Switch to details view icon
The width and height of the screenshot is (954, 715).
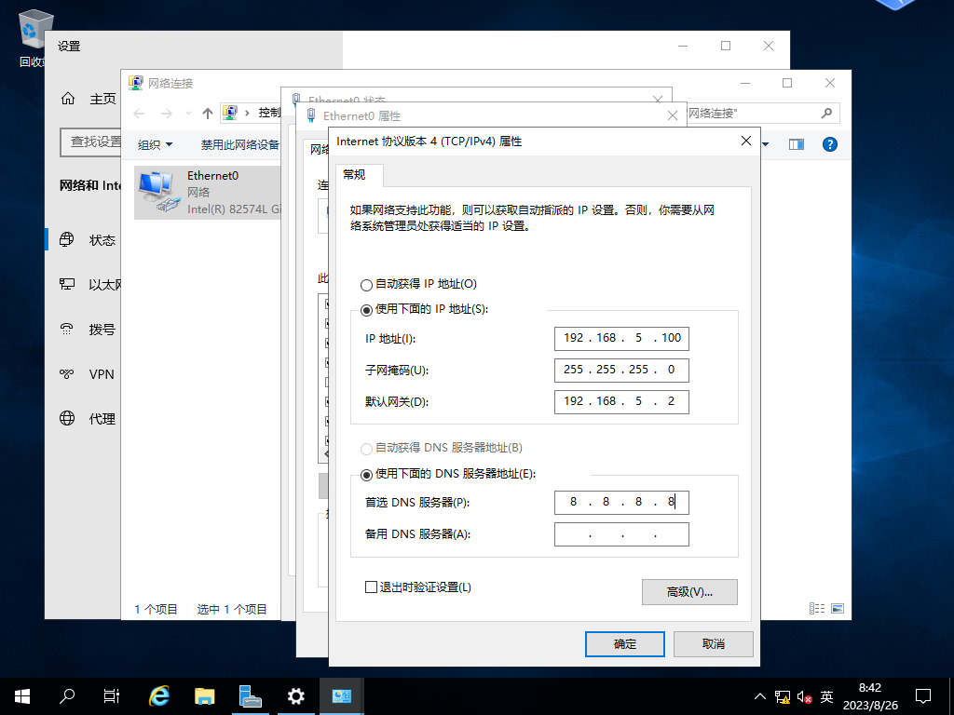pyautogui.click(x=816, y=608)
